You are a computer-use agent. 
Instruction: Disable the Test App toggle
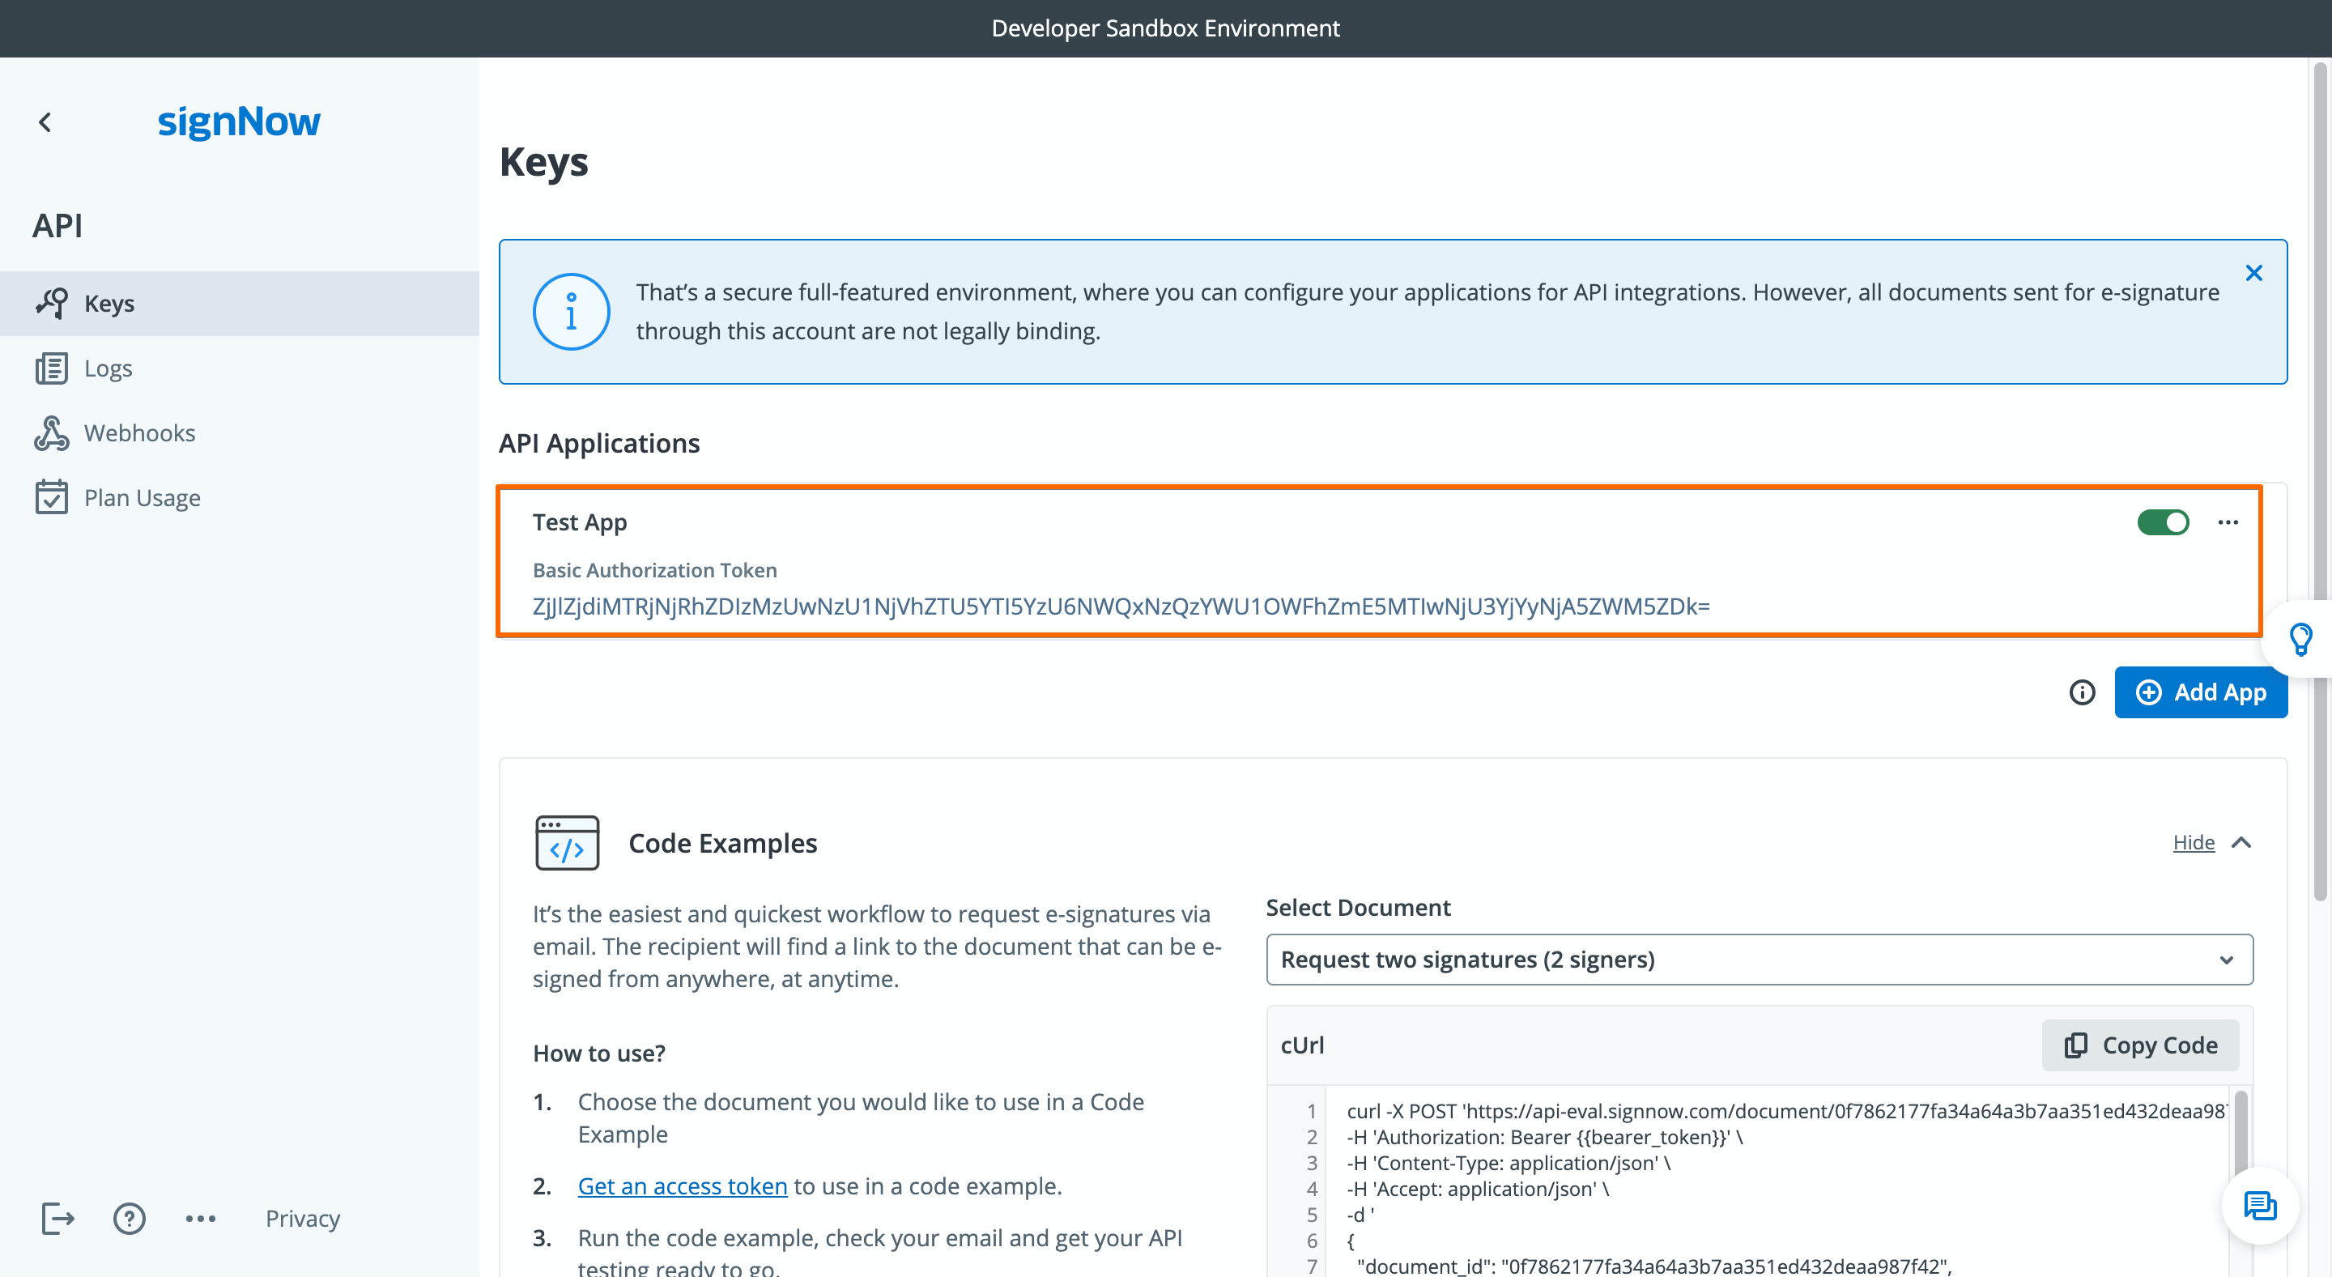2164,522
